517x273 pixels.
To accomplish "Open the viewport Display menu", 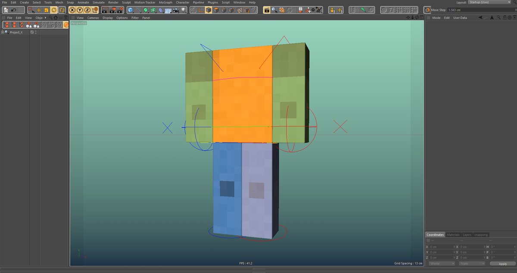I will pos(108,18).
